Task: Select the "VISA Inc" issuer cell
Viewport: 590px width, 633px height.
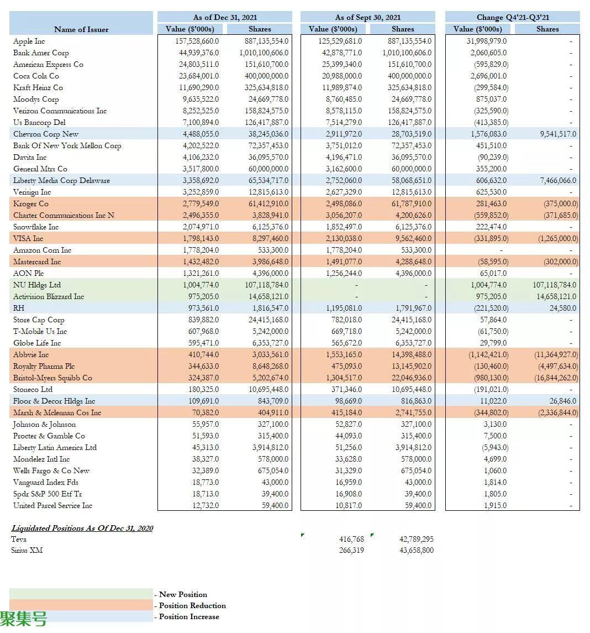Action: coord(28,239)
